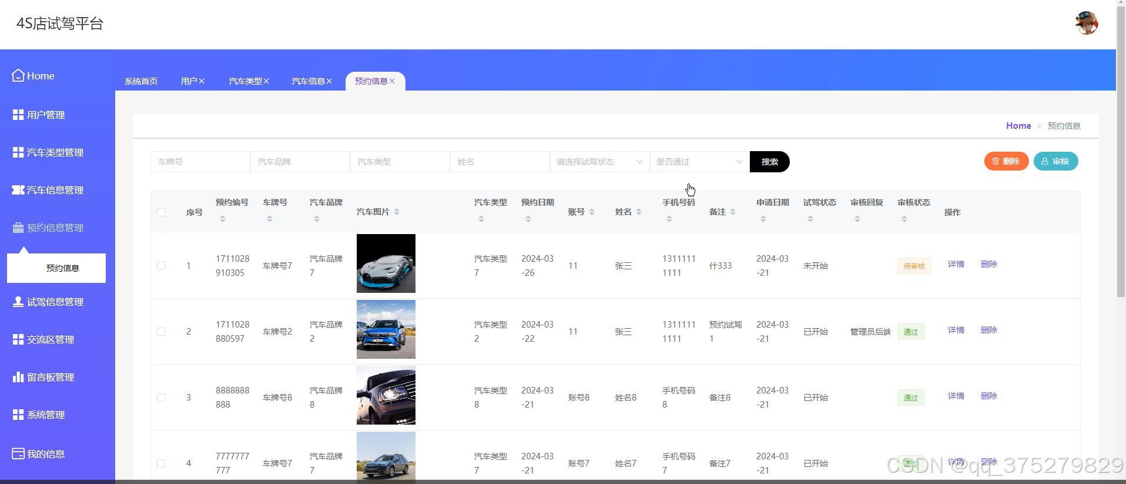Click the teal 审核 button
This screenshot has width=1126, height=484.
[1055, 161]
